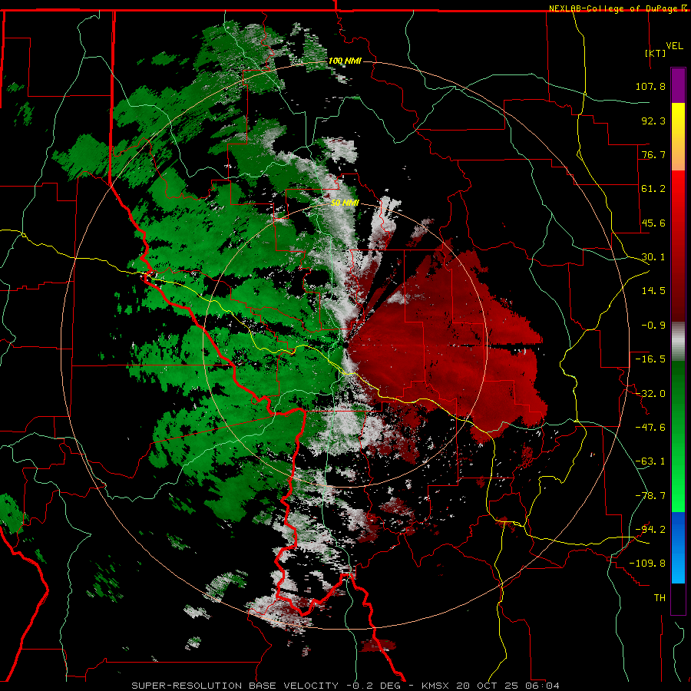Select the 30.1 legend value
This screenshot has height=691, width=691.
[653, 257]
